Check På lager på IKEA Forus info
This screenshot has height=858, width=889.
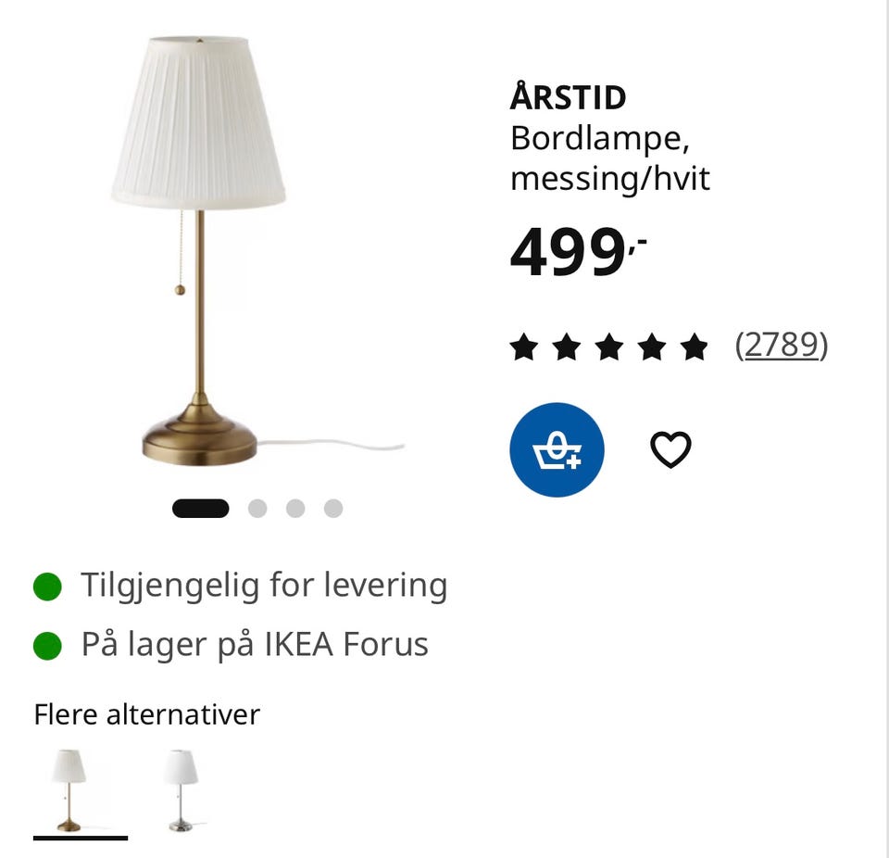pyautogui.click(x=255, y=645)
